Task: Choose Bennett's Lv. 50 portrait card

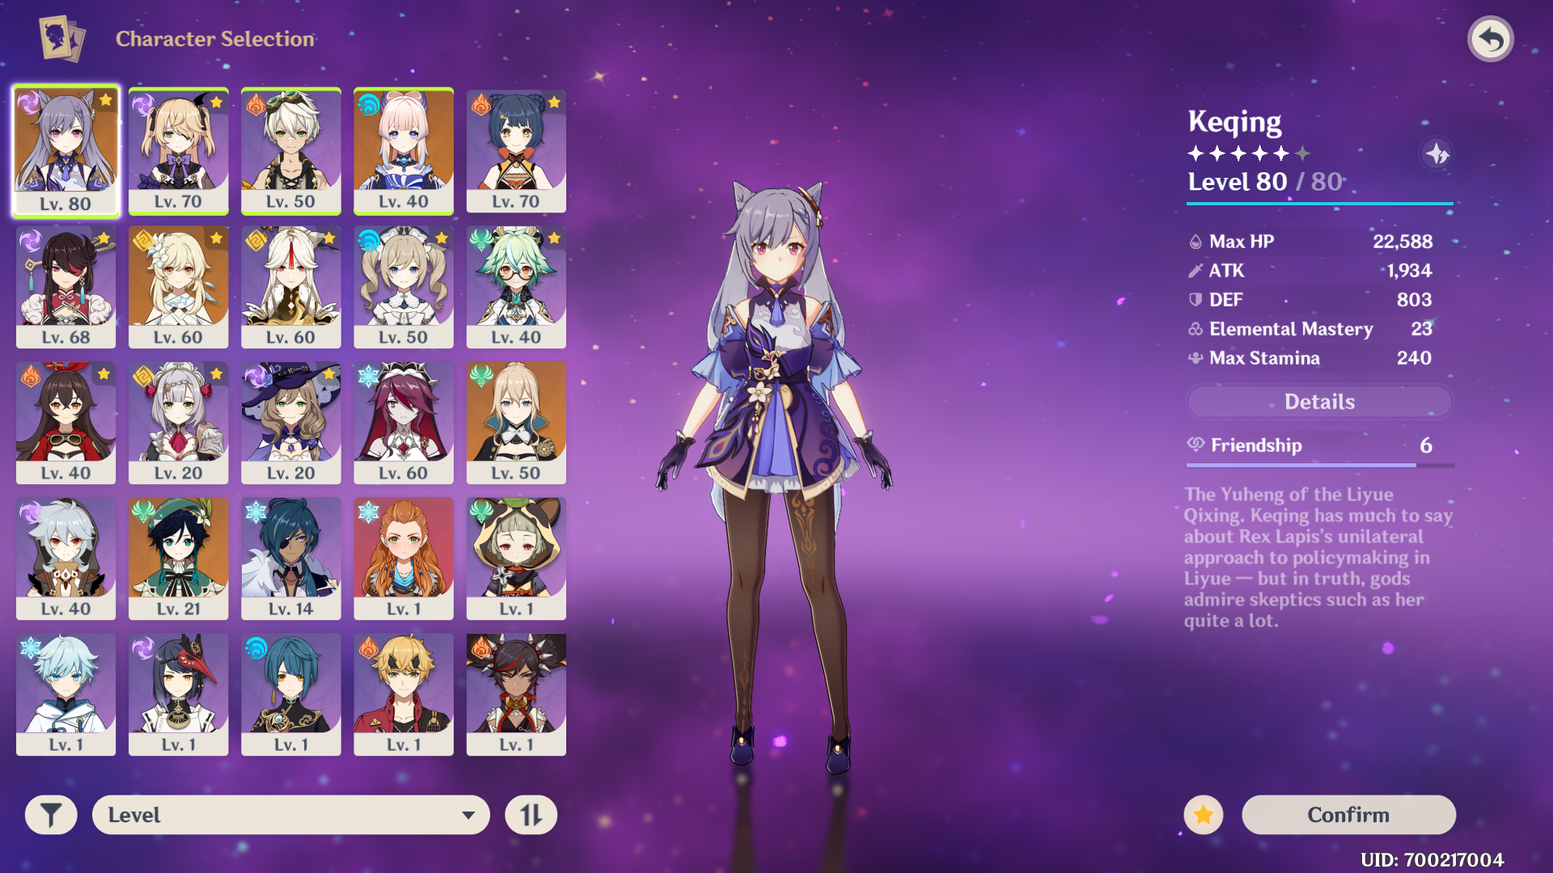Action: tap(291, 151)
